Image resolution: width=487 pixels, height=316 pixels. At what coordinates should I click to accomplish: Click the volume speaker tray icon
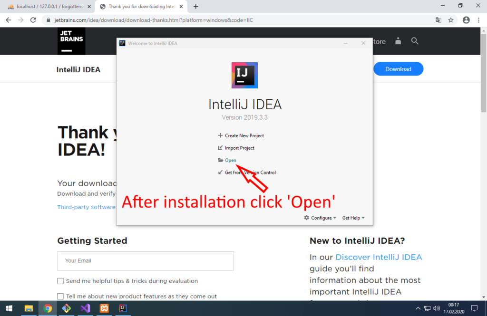coord(437,308)
